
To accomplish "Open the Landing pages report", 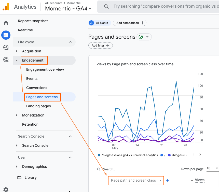I will tap(38, 106).
